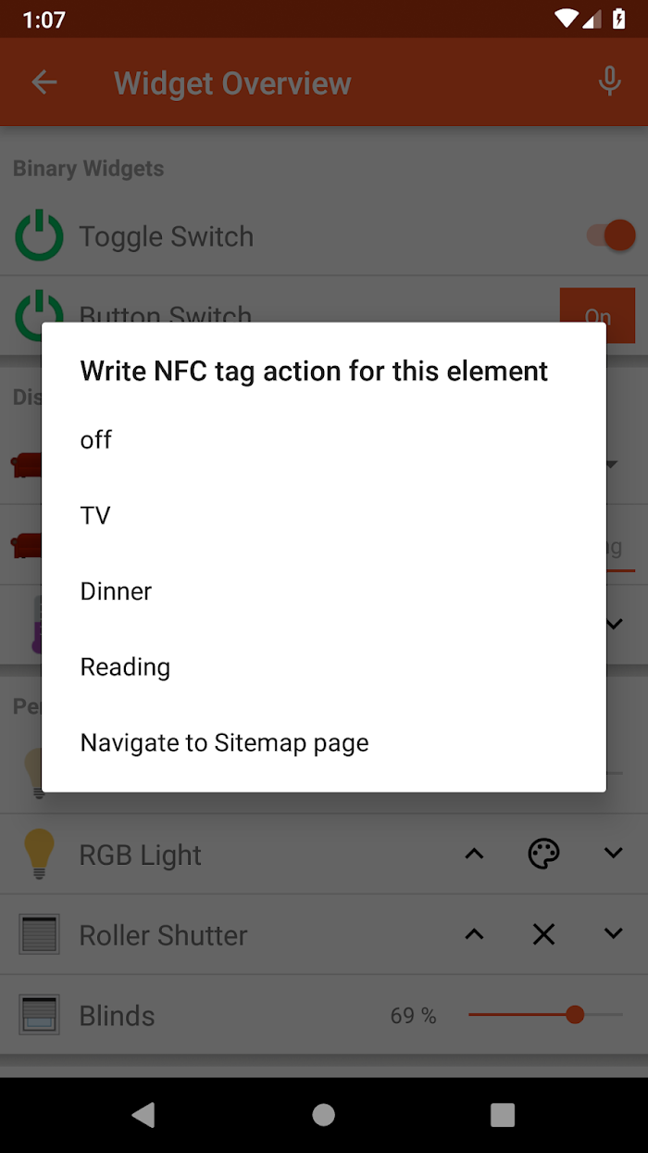Adjust the Blinds percentage slider

[x=545, y=1015]
